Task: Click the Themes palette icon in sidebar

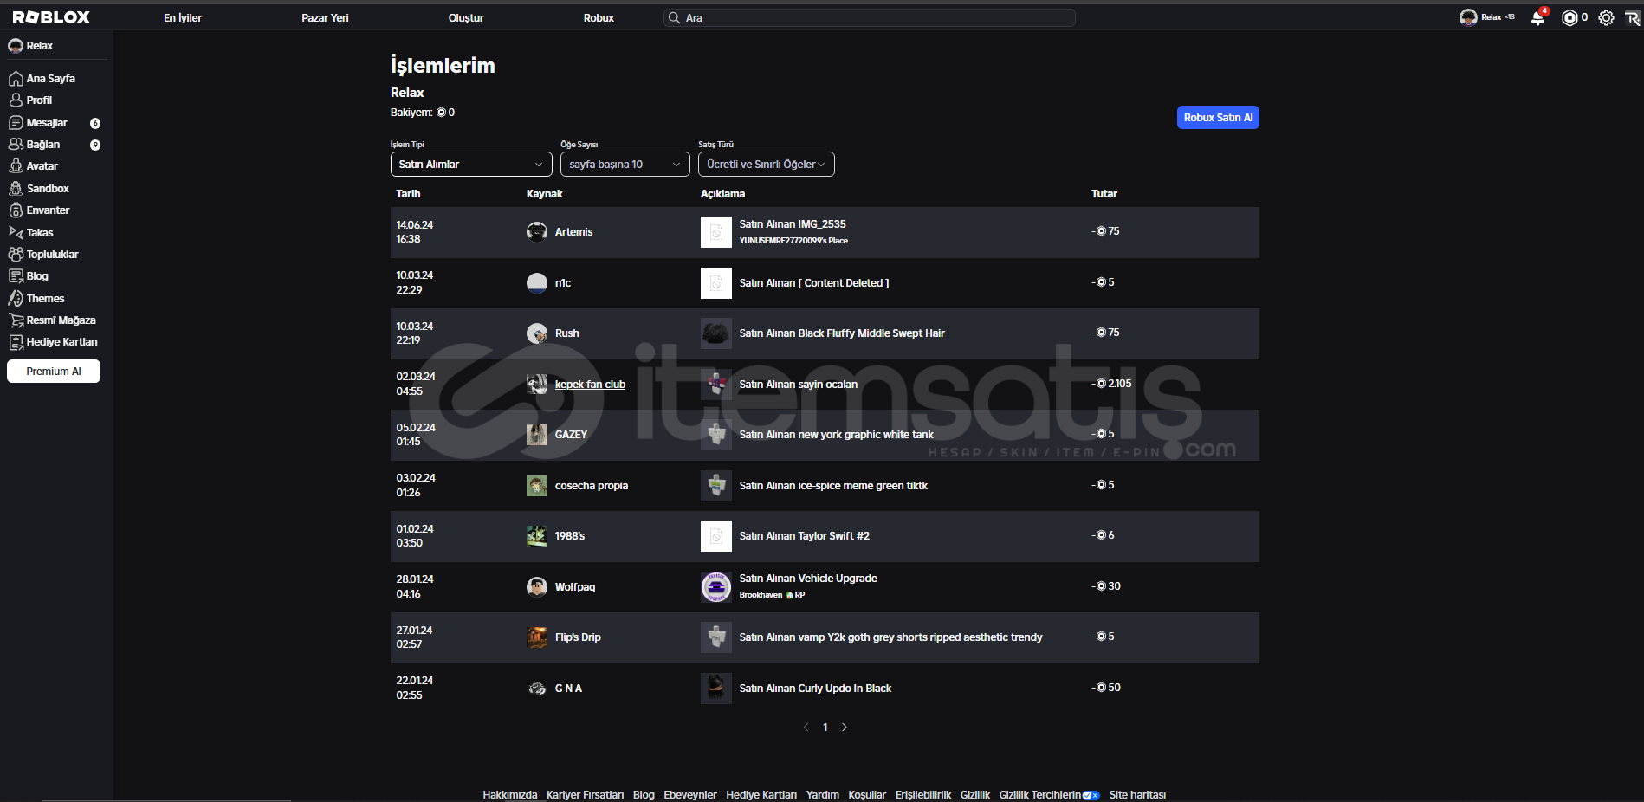Action: 16,299
